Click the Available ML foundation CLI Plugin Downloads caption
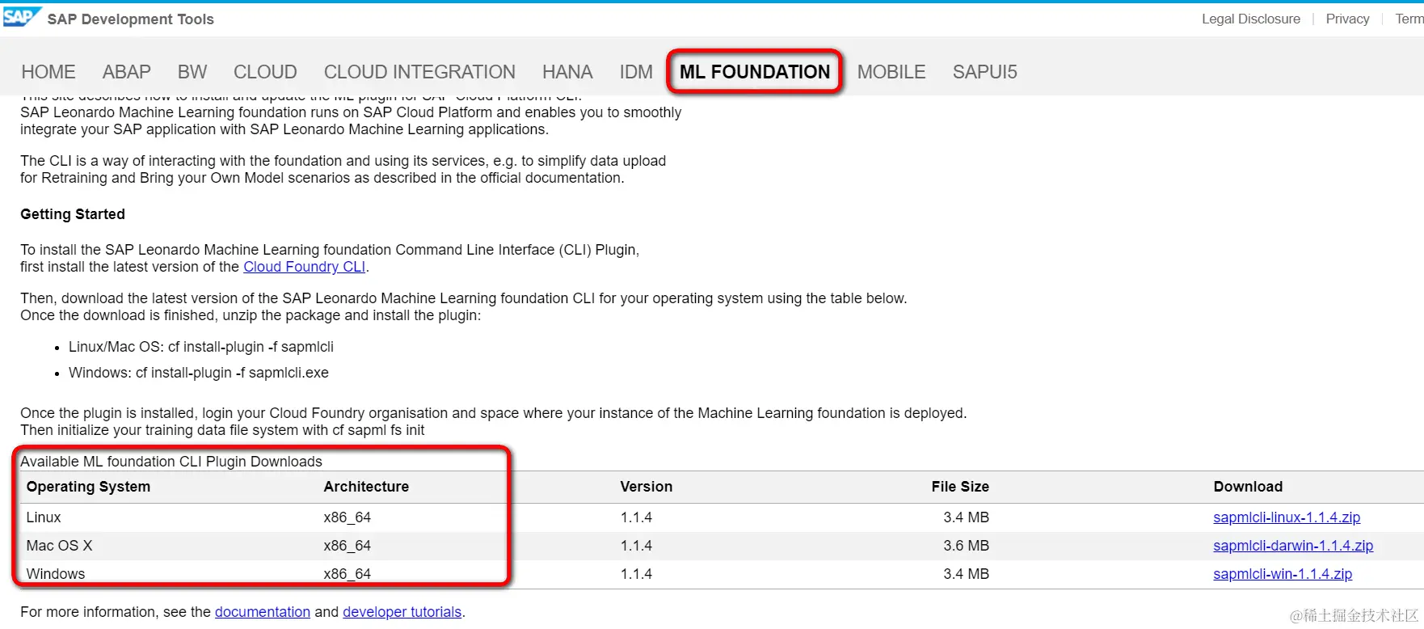The image size is (1424, 629). 171,462
